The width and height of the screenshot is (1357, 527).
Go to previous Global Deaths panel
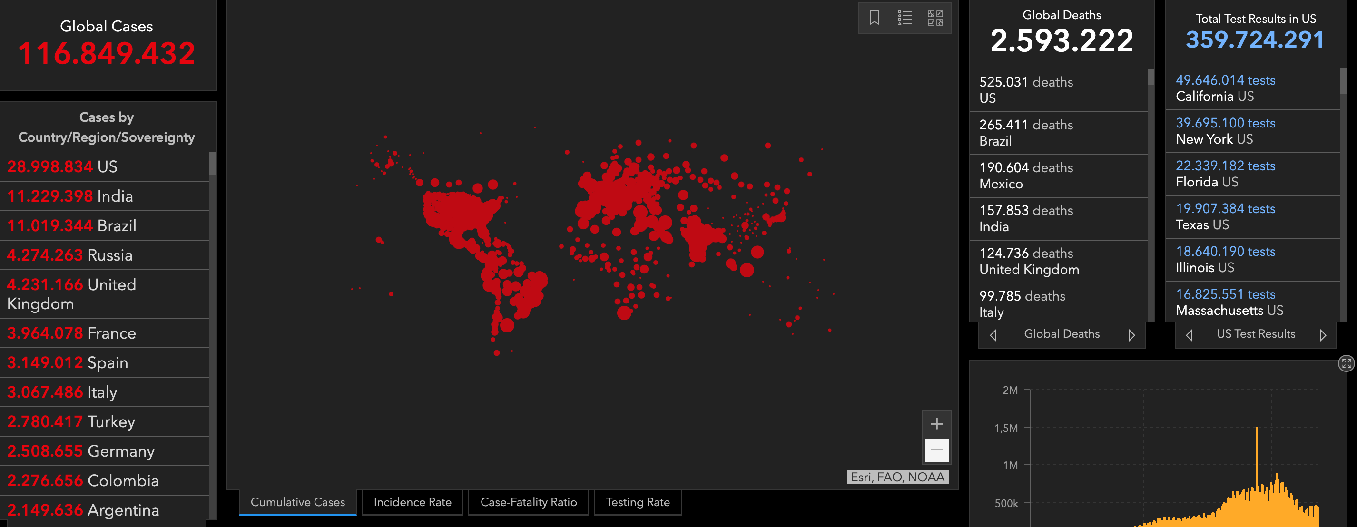click(x=993, y=335)
